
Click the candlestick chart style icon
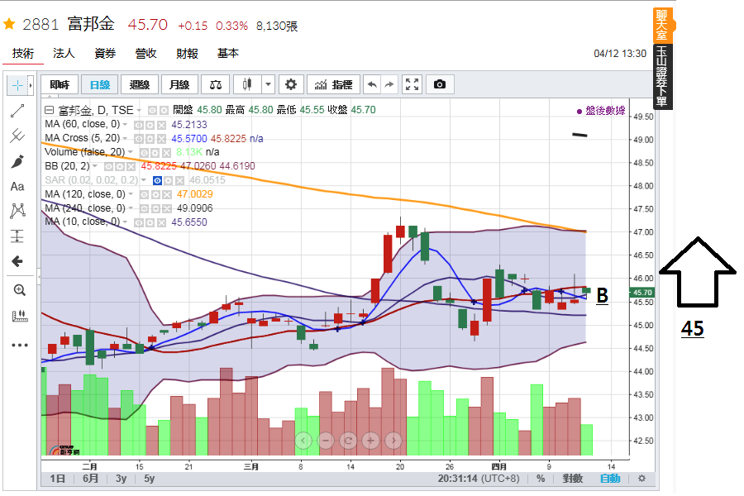point(246,85)
